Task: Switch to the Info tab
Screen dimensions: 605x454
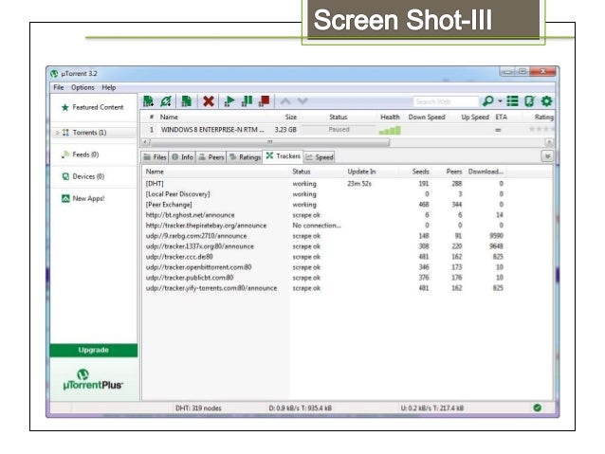Action: pos(182,157)
